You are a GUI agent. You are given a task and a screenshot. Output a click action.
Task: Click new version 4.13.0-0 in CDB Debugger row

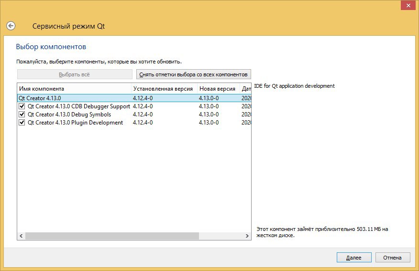tap(209, 106)
